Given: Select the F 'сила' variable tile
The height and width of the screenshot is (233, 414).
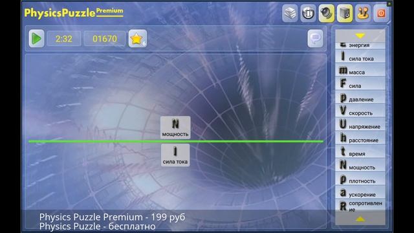Looking at the screenshot, I should [360, 83].
